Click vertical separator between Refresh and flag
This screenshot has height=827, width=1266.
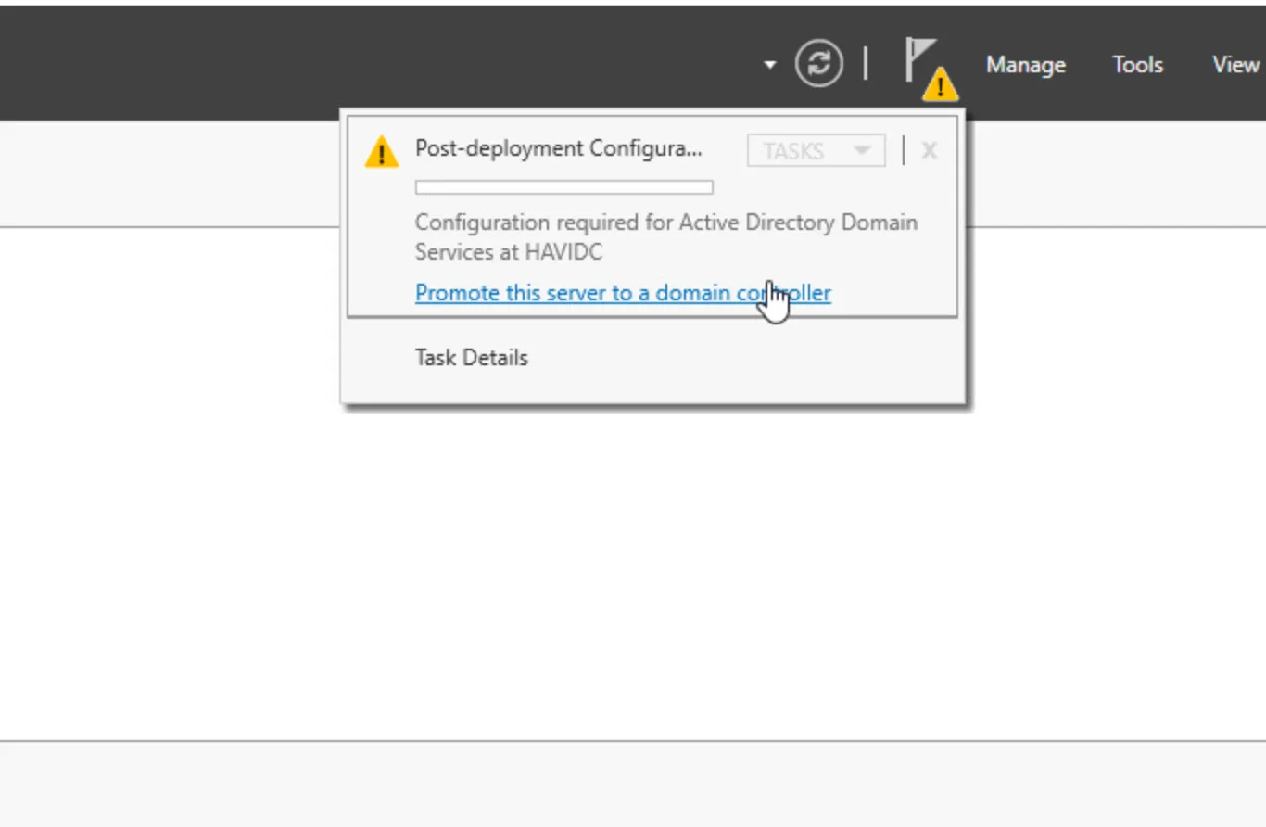tap(866, 63)
